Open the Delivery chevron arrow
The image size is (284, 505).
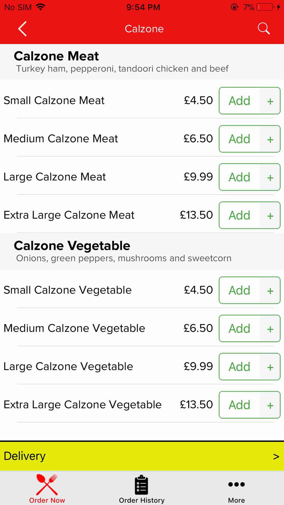(x=276, y=456)
